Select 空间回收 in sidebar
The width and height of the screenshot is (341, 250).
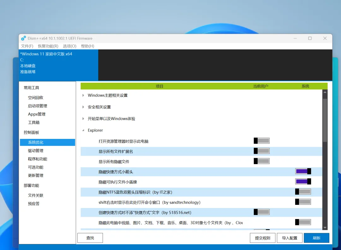click(x=36, y=98)
